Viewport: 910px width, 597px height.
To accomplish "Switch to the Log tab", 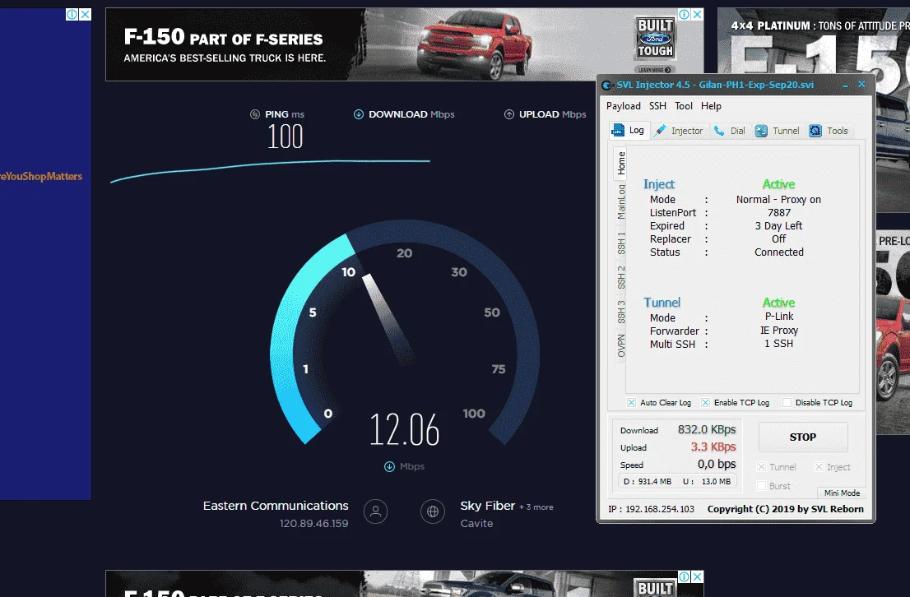I will pos(629,131).
